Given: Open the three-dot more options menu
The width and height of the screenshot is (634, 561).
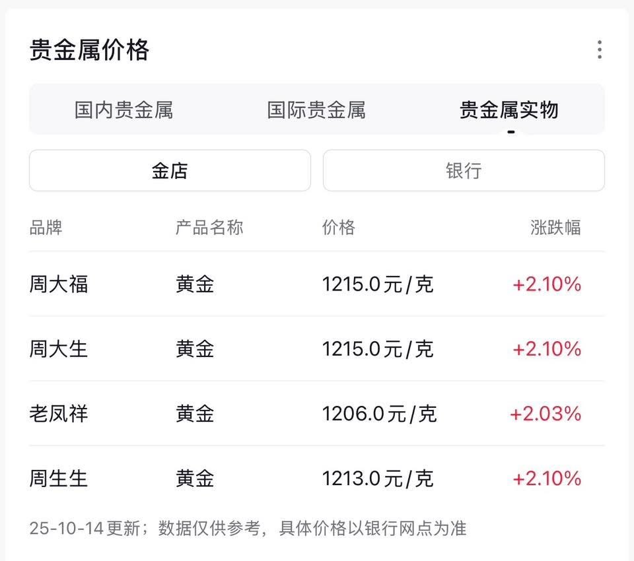Looking at the screenshot, I should click(x=599, y=49).
